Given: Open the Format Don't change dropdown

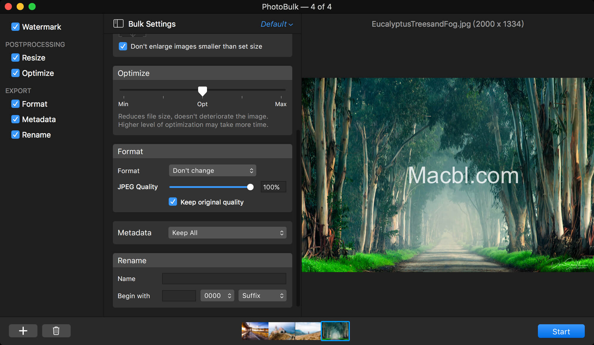Looking at the screenshot, I should coord(213,170).
